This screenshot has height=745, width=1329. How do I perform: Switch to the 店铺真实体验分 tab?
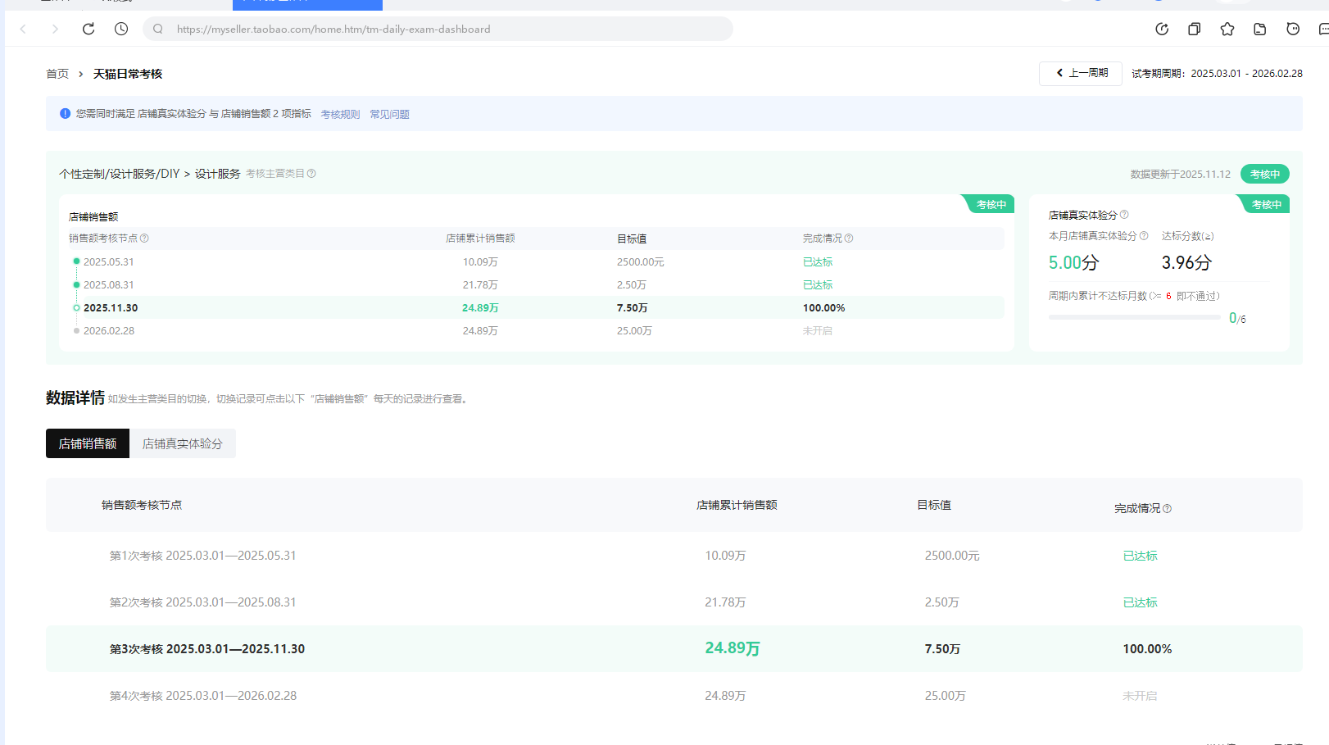[182, 443]
